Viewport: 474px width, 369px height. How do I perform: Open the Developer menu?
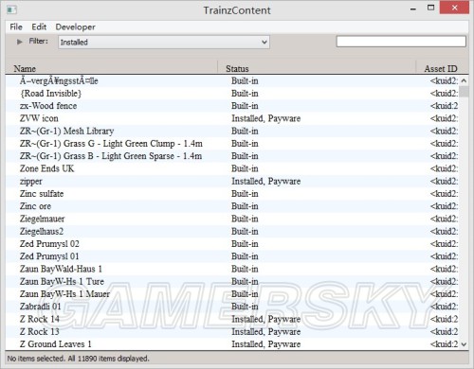tap(75, 27)
